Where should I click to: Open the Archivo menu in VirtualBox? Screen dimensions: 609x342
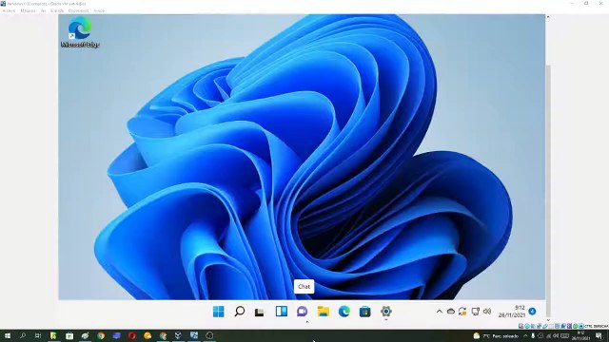point(9,10)
